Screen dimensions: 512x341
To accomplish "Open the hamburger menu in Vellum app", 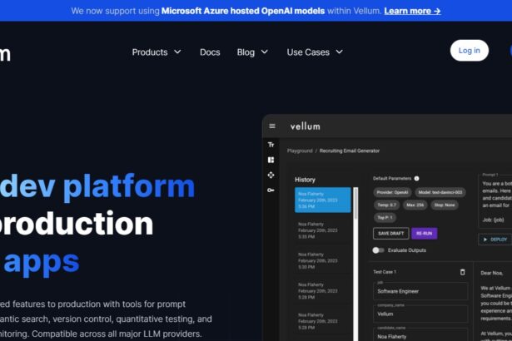I will click(x=272, y=126).
